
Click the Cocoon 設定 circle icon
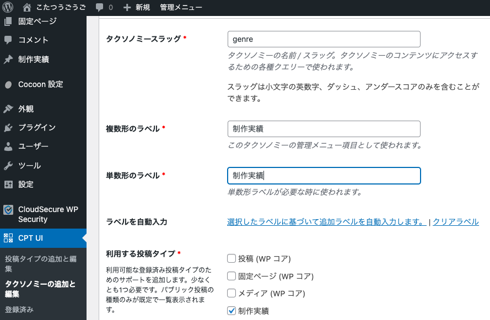click(8, 85)
